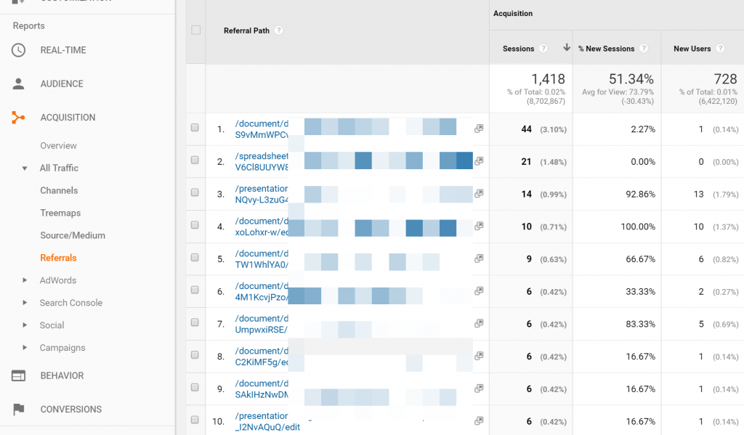744x435 pixels.
Task: Open external link icon for row 8
Action: 479,356
